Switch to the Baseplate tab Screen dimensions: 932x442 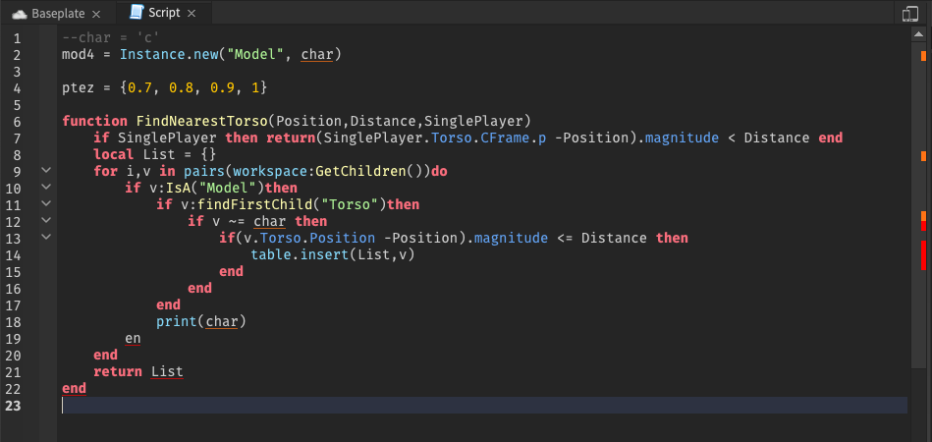pyautogui.click(x=56, y=13)
